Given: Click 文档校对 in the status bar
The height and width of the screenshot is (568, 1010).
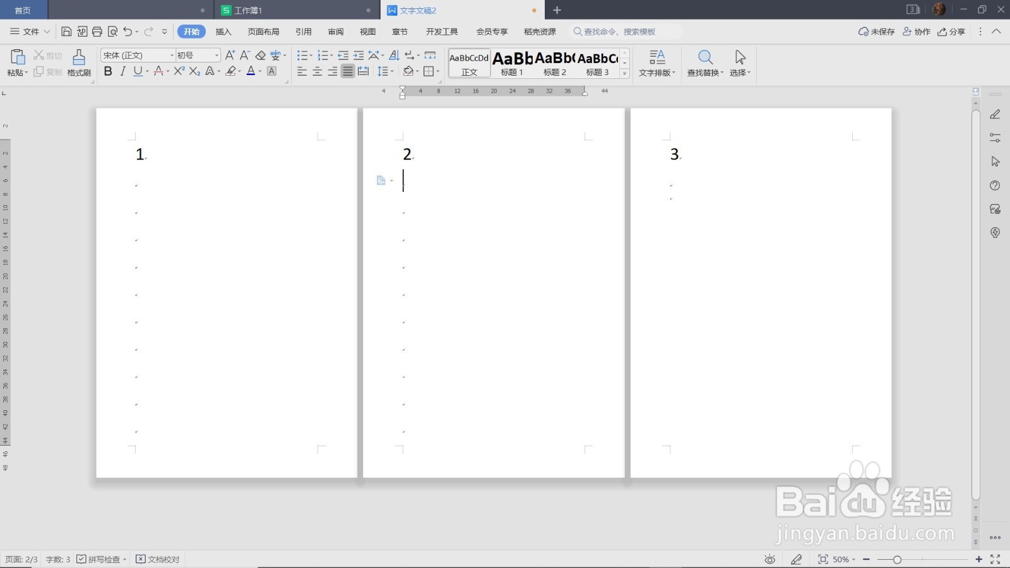Looking at the screenshot, I should (158, 559).
